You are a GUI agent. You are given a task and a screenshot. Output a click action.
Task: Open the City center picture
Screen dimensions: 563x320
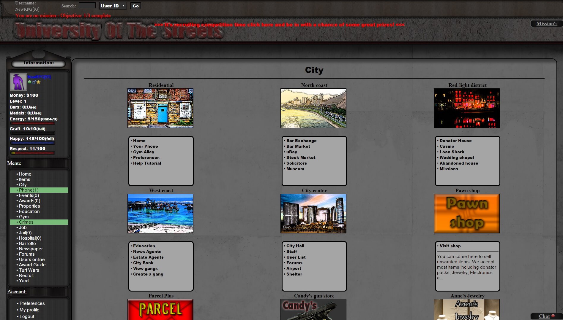pos(313,214)
